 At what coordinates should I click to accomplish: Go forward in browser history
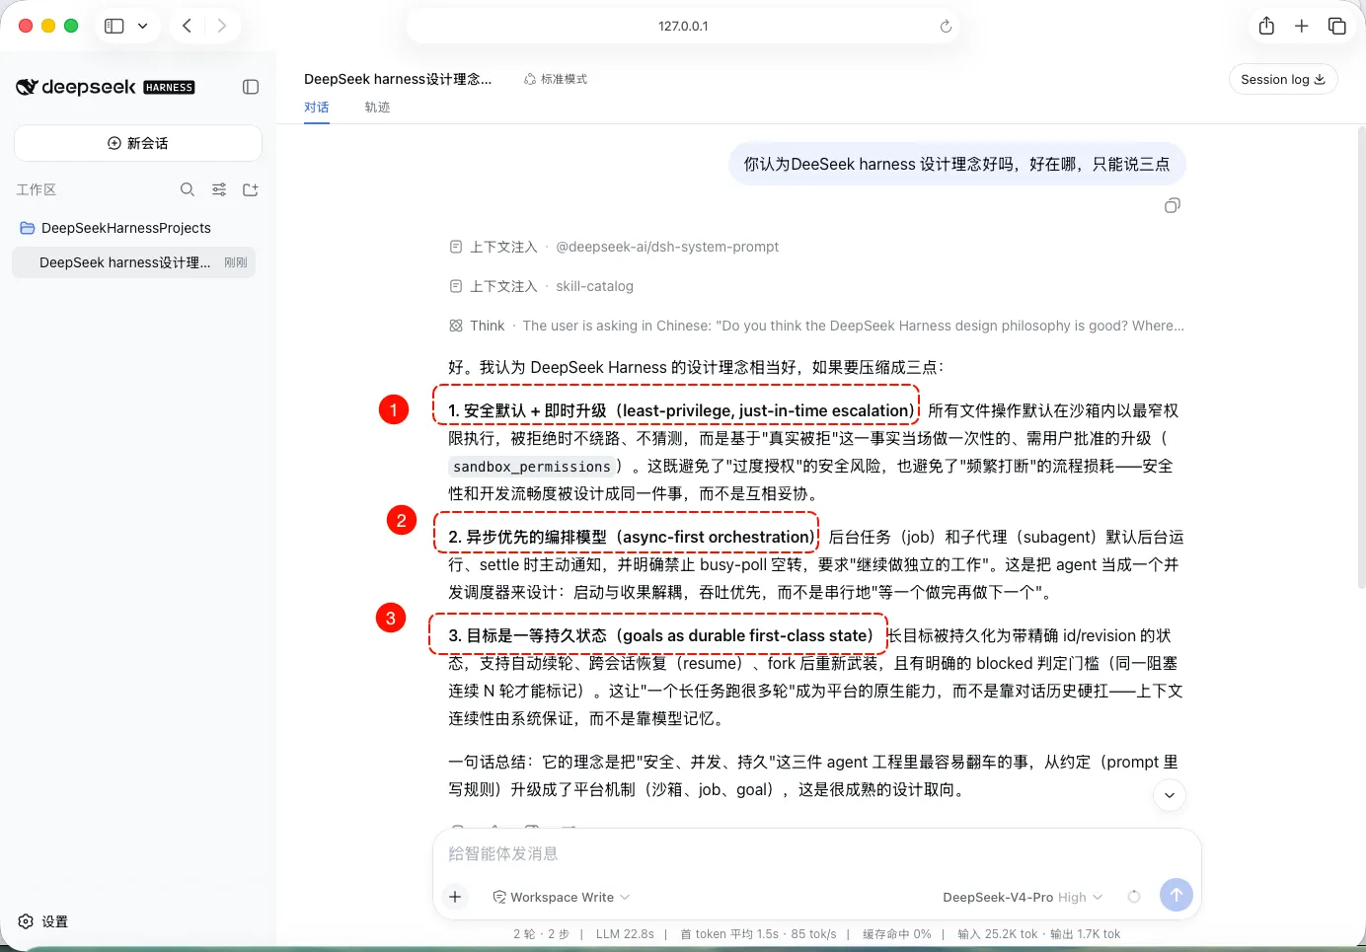coord(222,26)
